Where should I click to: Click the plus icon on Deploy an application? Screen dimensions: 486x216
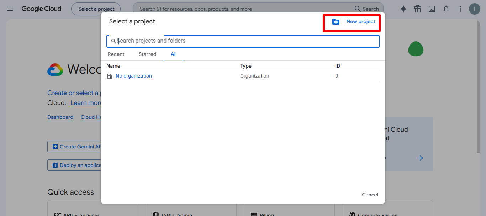click(55, 165)
